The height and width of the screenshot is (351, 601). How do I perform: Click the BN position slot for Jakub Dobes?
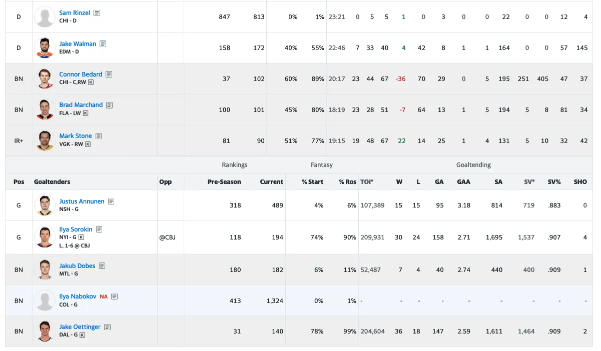[19, 269]
